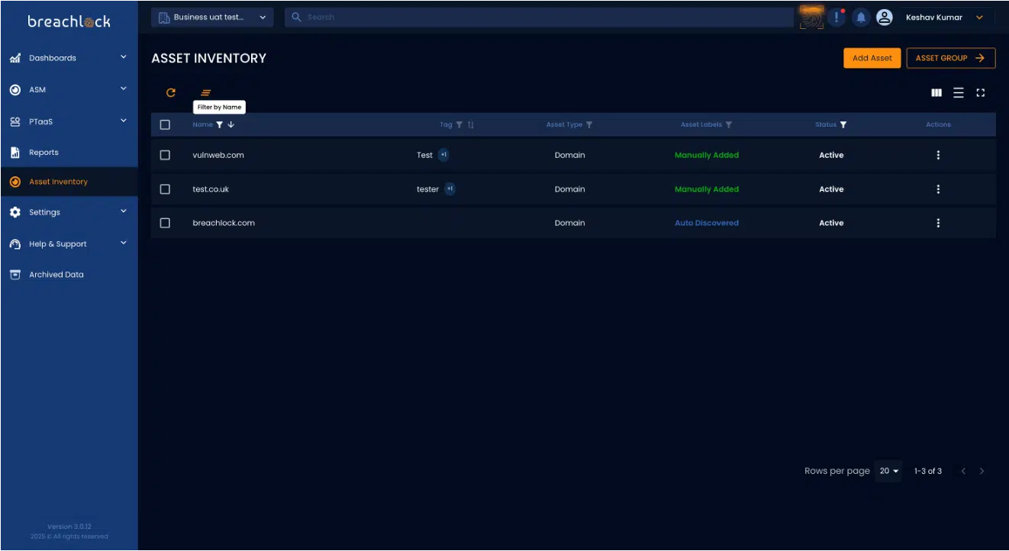Open the Business uat test dropdown

(212, 18)
